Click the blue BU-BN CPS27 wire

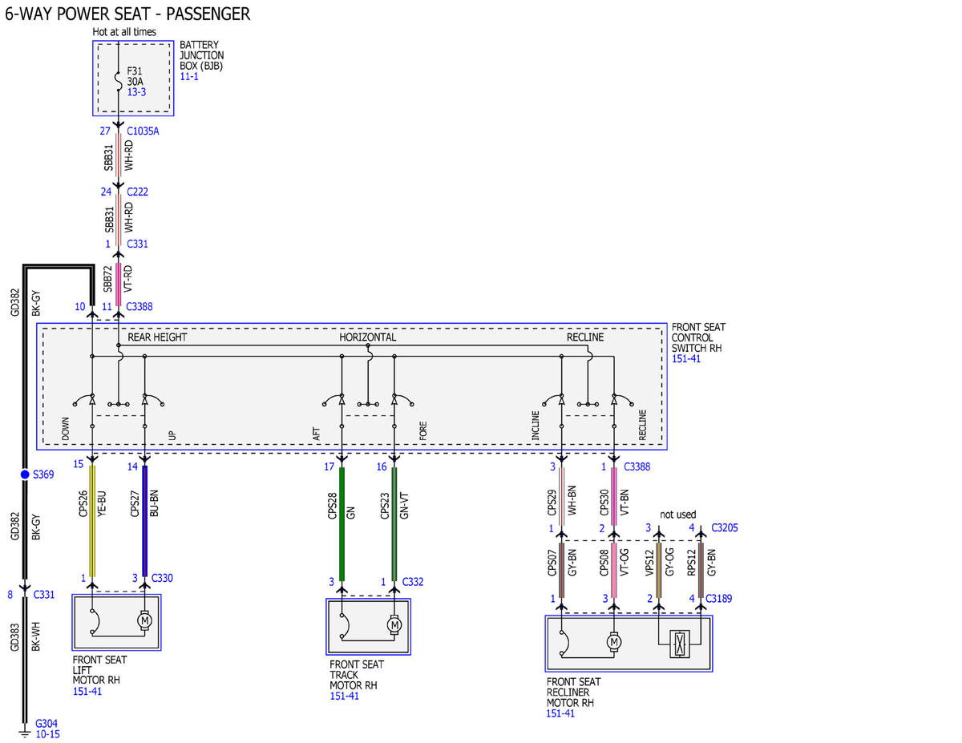tap(144, 521)
